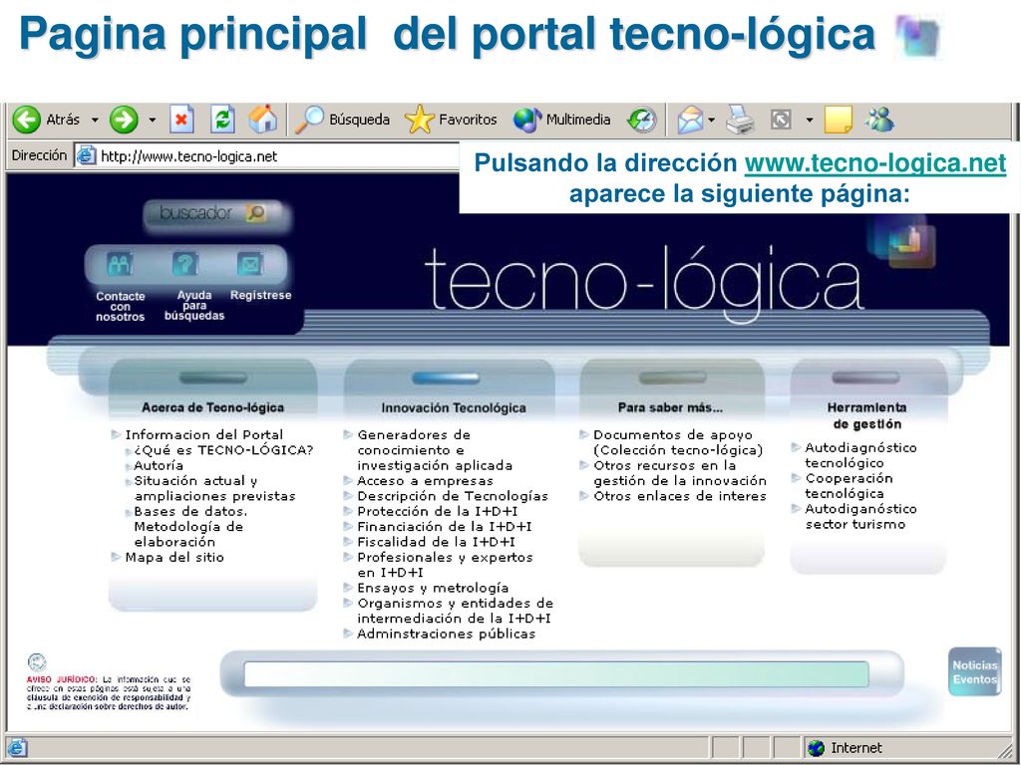Stop page loading with red X icon
1021x765 pixels.
pyautogui.click(x=181, y=120)
